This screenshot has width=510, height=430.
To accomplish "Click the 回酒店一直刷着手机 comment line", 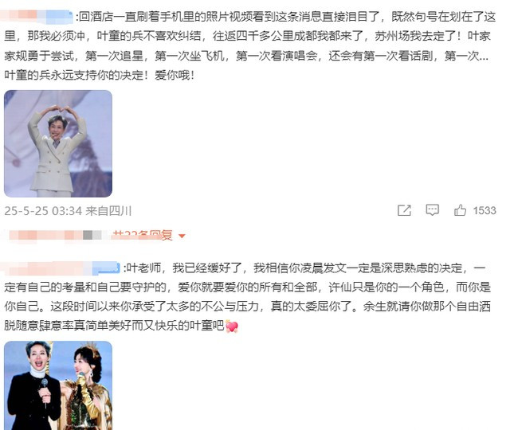I will click(285, 17).
